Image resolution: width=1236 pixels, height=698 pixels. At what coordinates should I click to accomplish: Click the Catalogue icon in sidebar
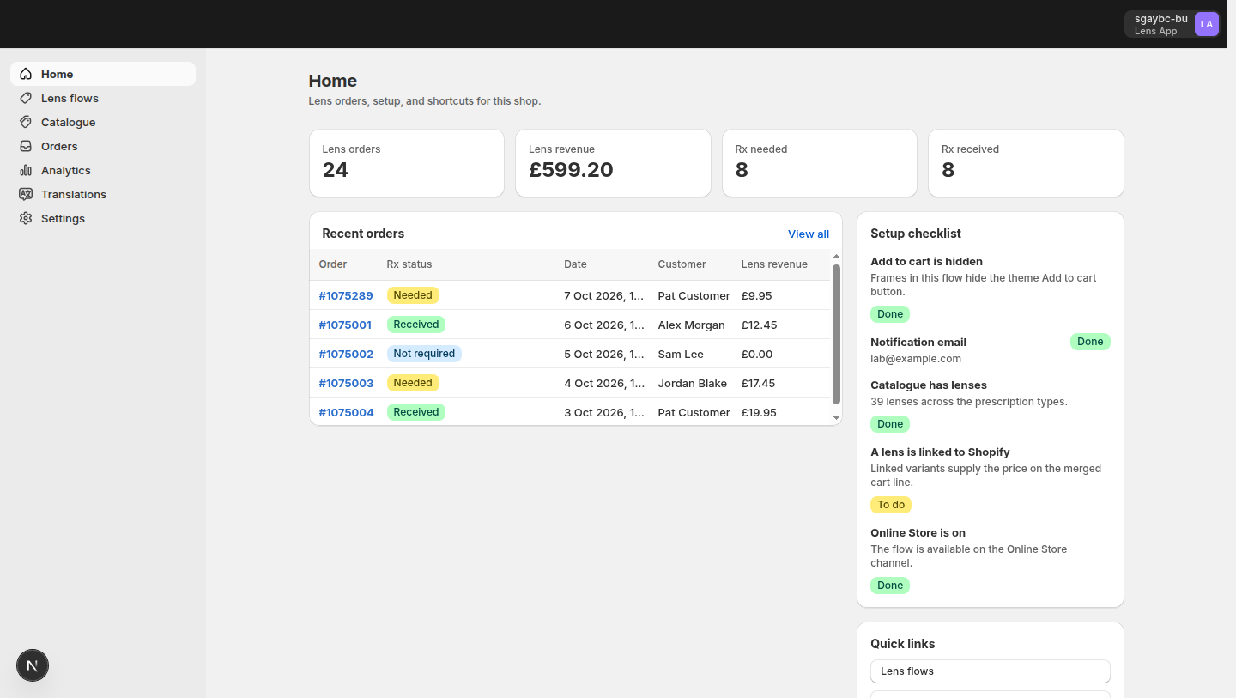click(x=26, y=122)
